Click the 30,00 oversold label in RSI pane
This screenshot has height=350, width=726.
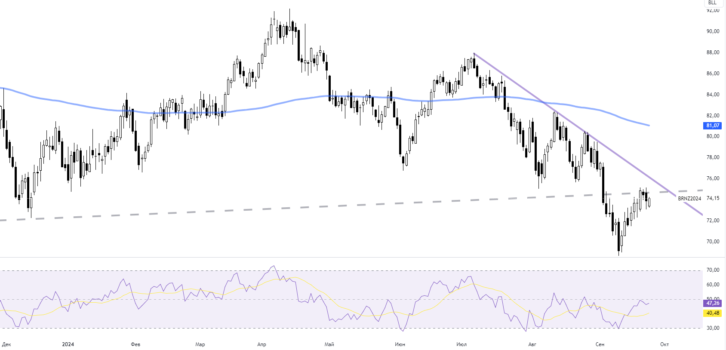[x=713, y=328]
